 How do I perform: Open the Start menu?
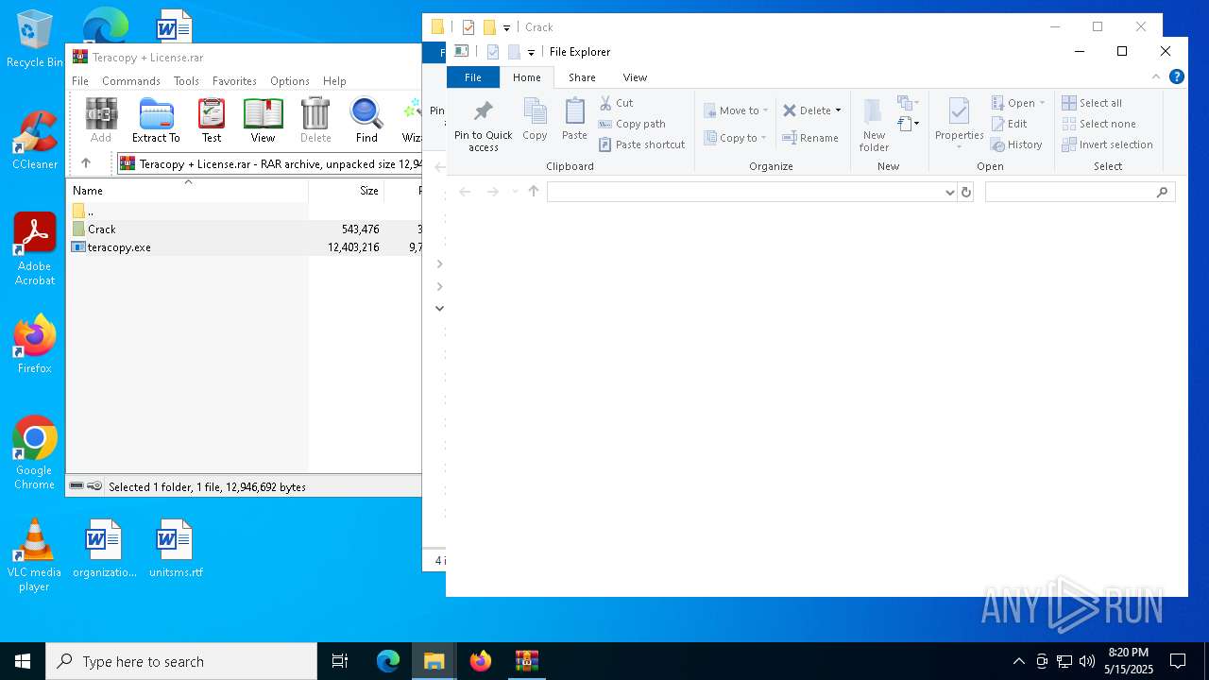23,661
